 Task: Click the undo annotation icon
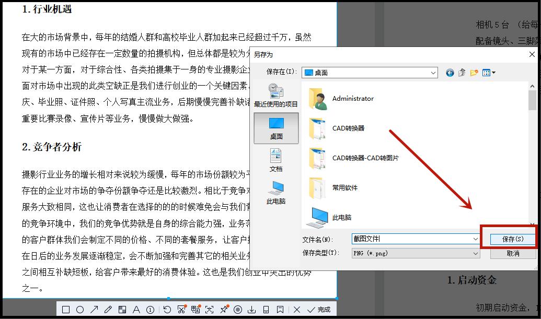[x=167, y=309]
